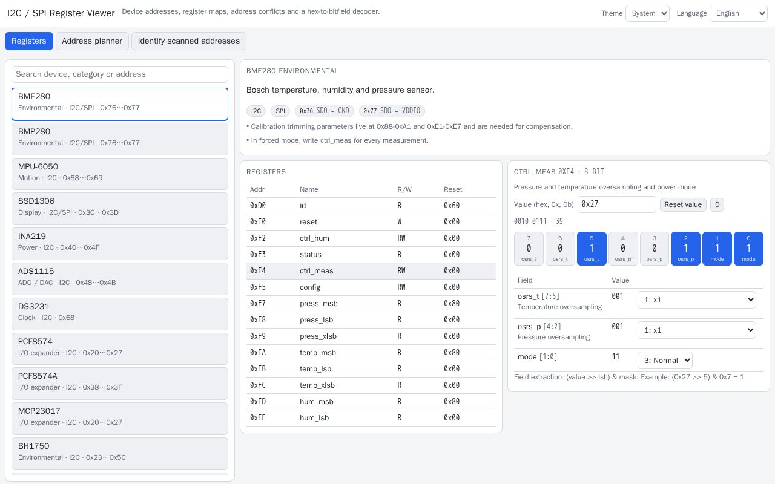The width and height of the screenshot is (775, 484).
Task: Focus the device search field
Action: (x=120, y=74)
